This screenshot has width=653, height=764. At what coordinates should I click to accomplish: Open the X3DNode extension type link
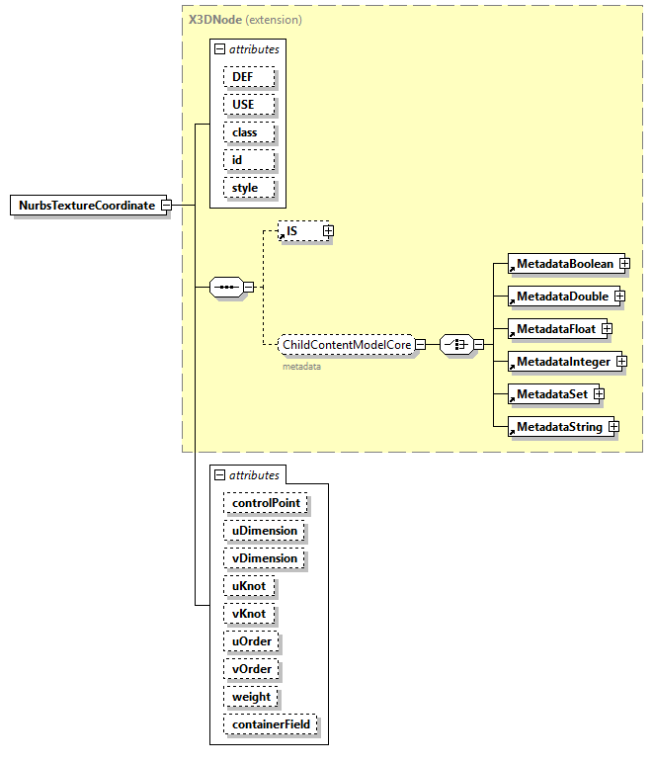(214, 19)
